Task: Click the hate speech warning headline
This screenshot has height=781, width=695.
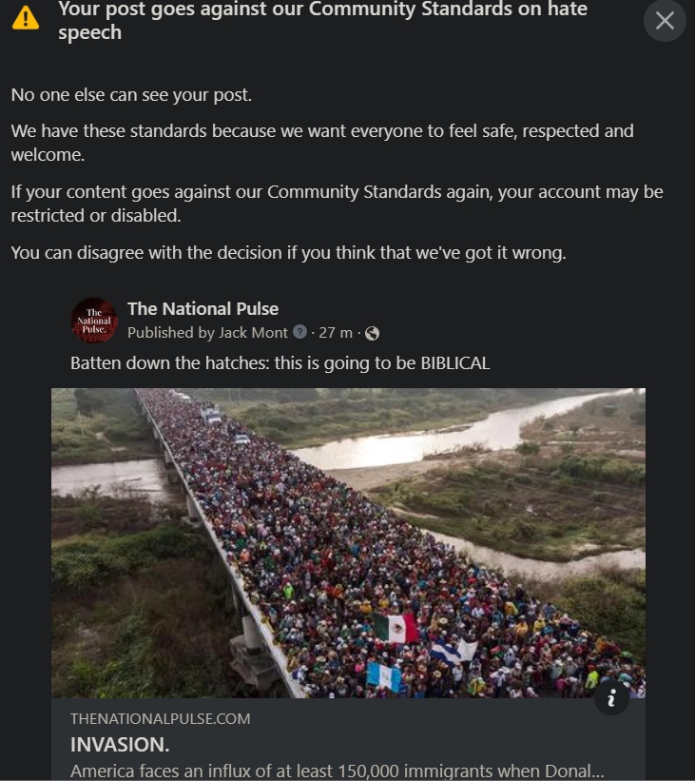Action: [322, 20]
